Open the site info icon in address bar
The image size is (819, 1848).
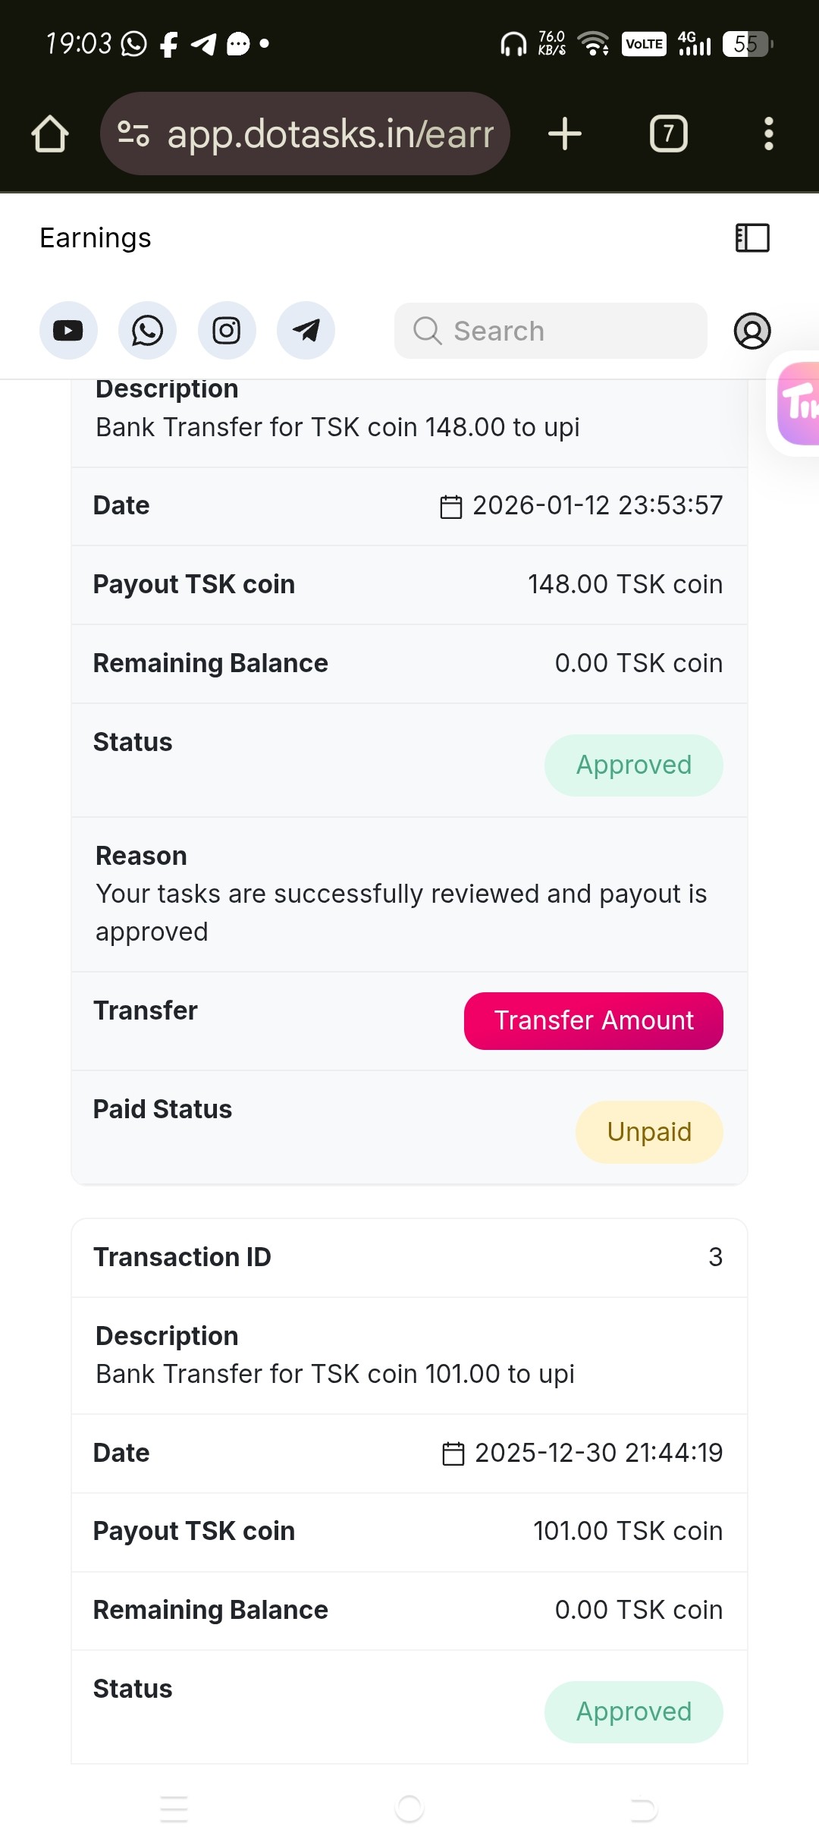(133, 134)
